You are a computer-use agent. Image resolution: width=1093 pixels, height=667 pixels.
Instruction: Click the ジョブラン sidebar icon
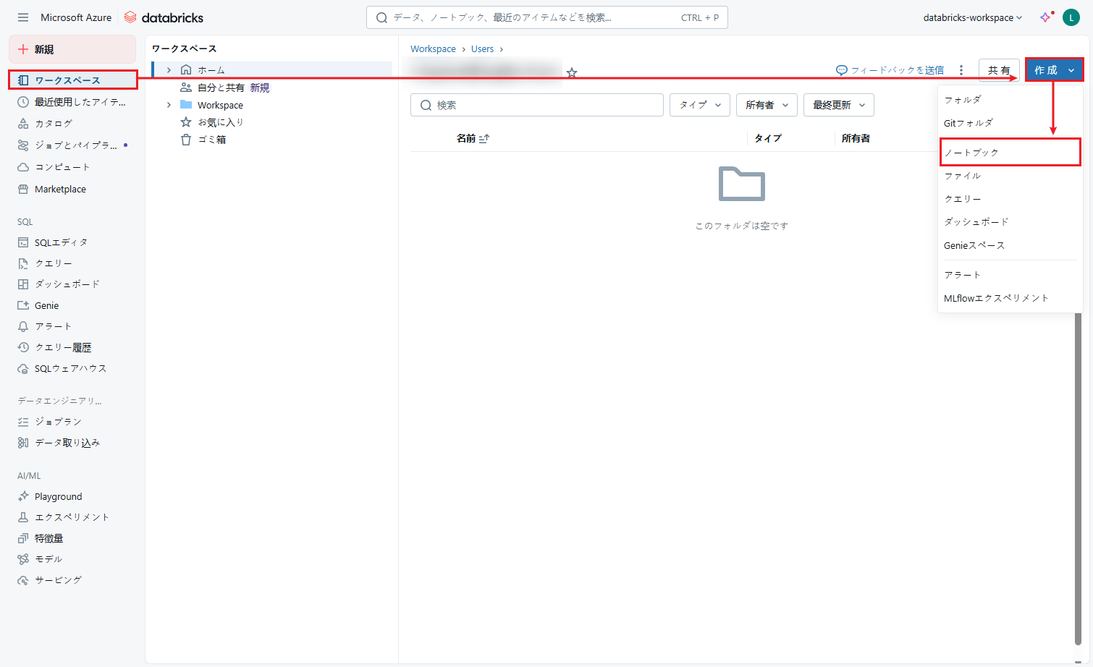(x=23, y=422)
